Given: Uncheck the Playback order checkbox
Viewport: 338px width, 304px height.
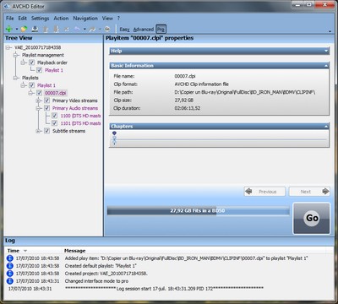Looking at the screenshot, I should coord(31,62).
